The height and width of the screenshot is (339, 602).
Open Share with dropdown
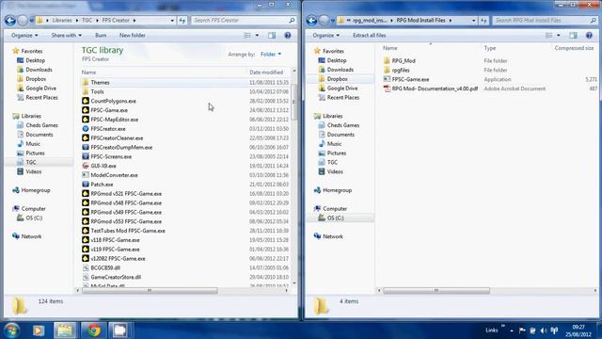[x=67, y=36]
